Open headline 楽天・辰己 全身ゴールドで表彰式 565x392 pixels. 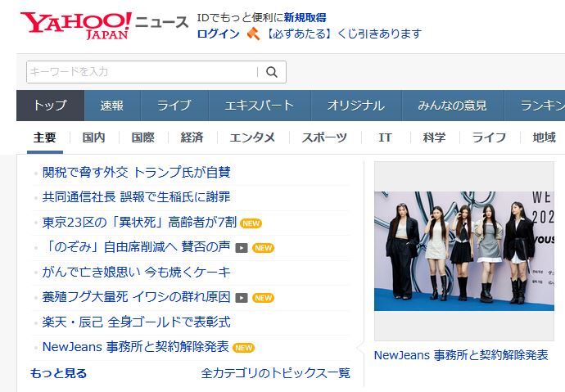136,322
